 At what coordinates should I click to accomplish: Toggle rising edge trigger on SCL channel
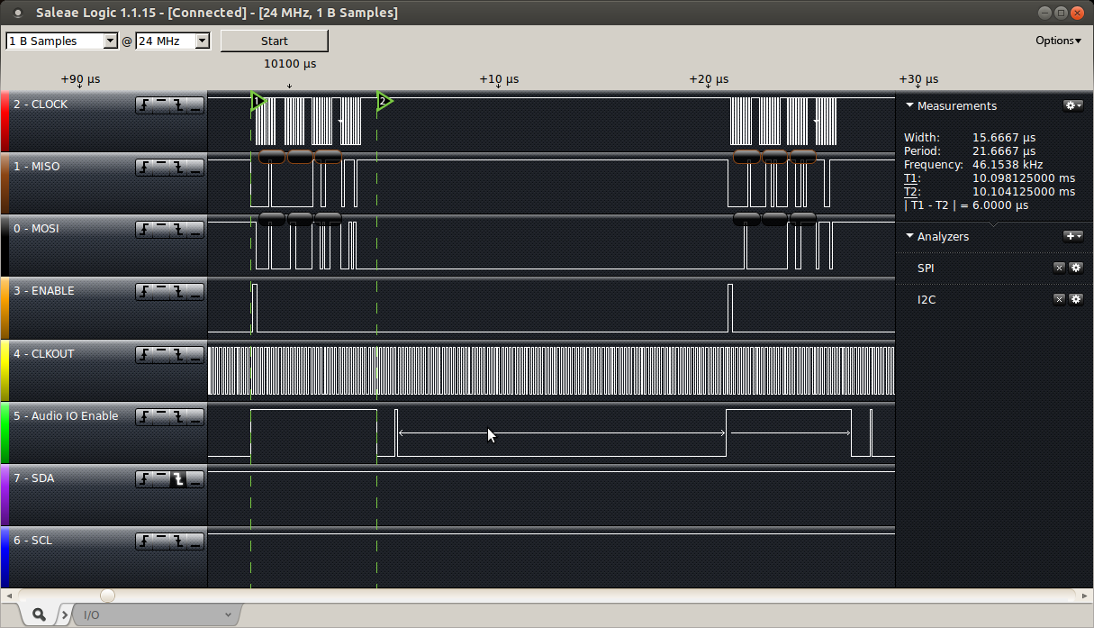[145, 542]
